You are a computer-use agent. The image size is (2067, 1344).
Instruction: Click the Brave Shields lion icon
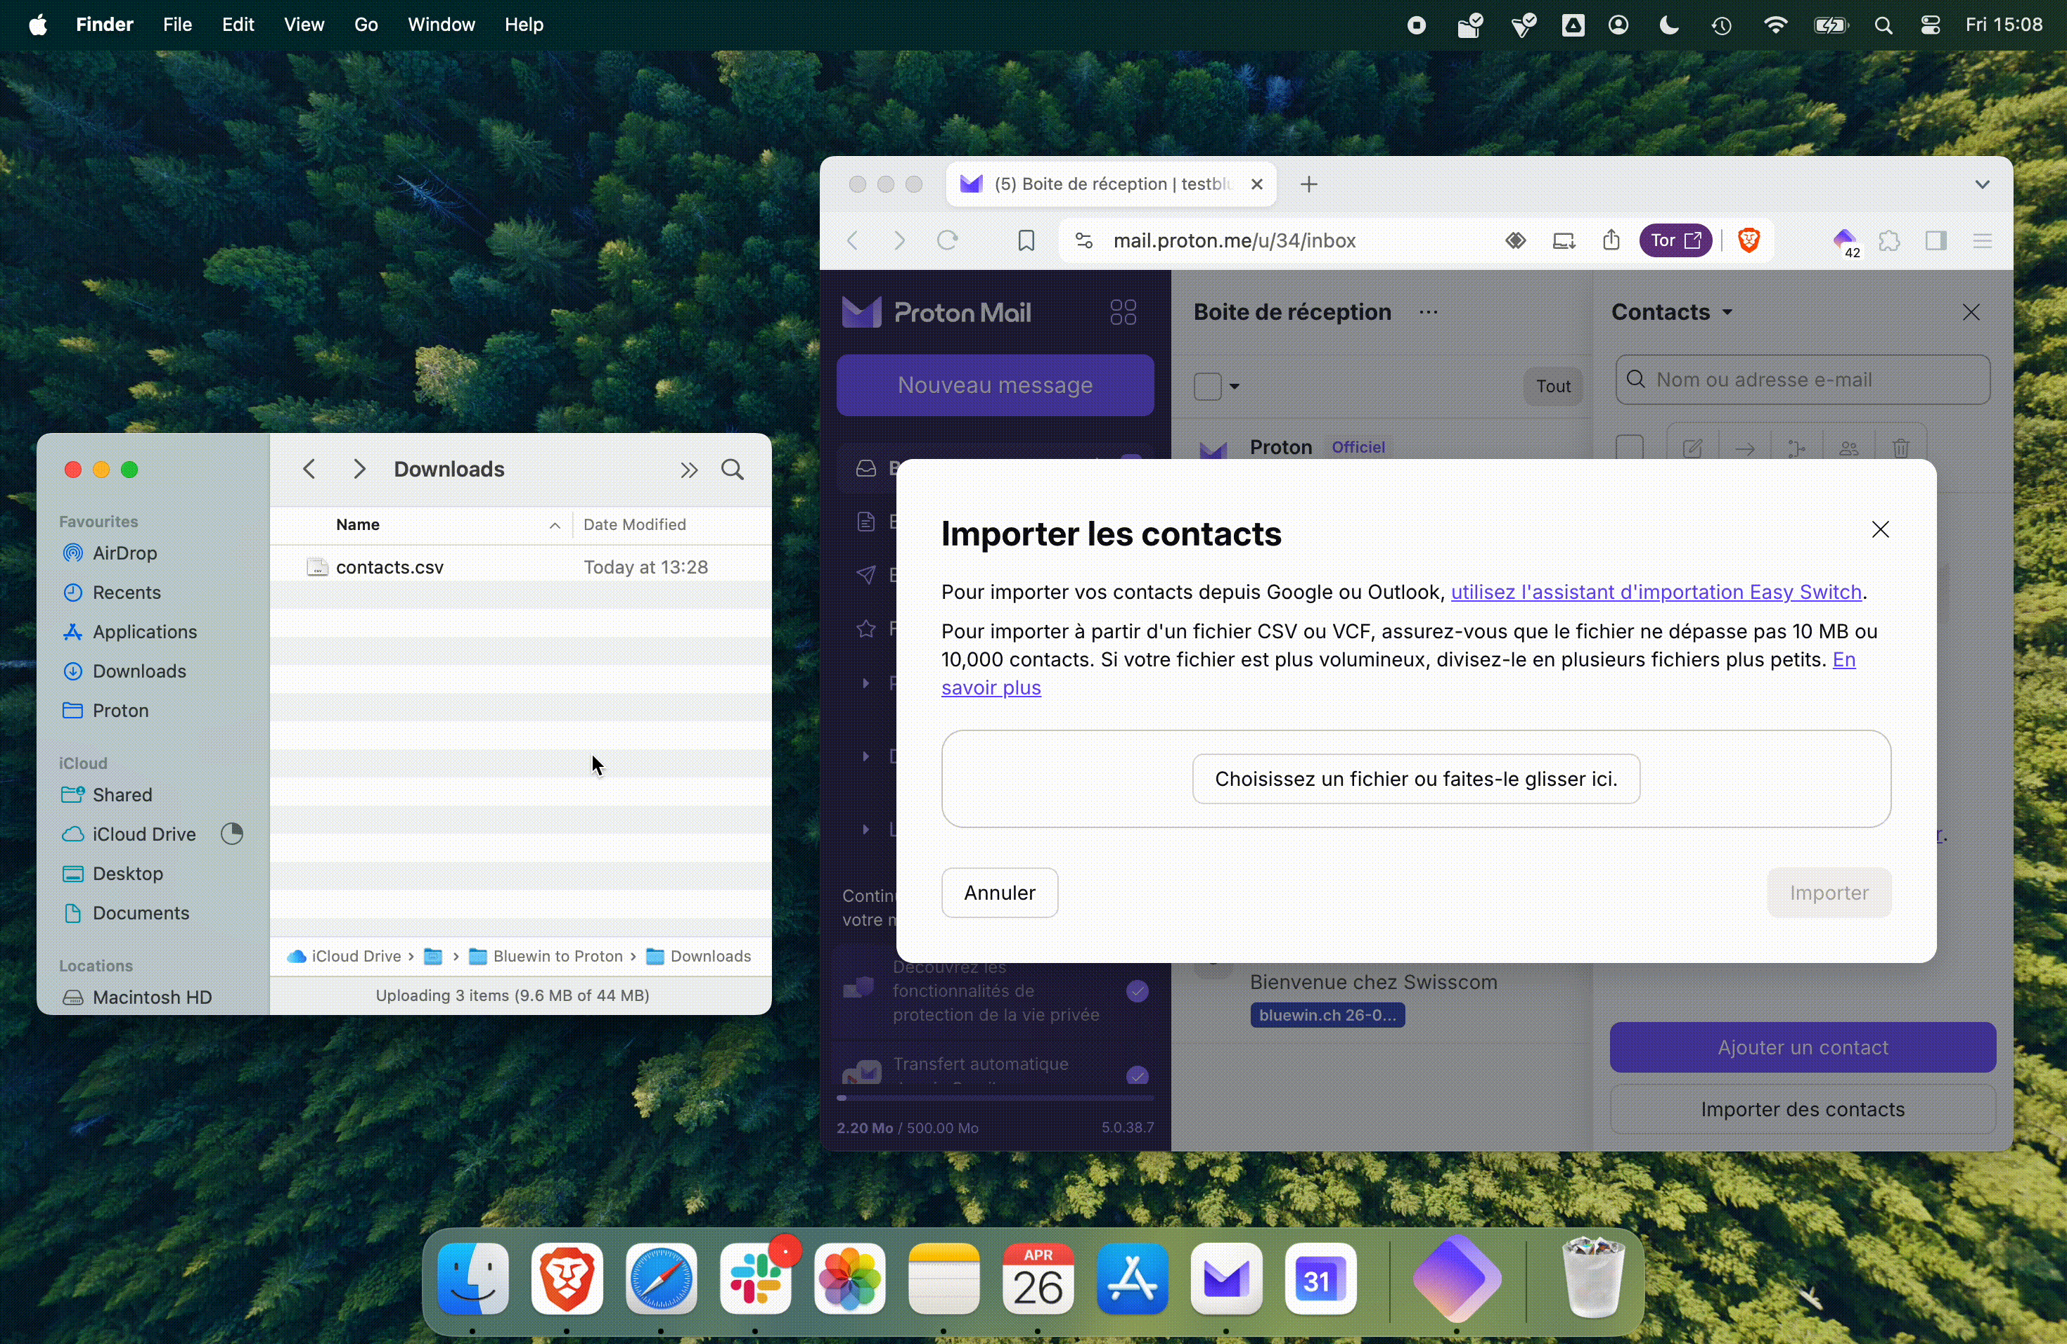point(1749,240)
